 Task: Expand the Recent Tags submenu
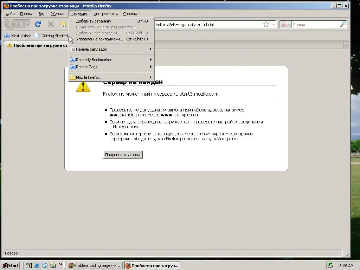(111, 67)
